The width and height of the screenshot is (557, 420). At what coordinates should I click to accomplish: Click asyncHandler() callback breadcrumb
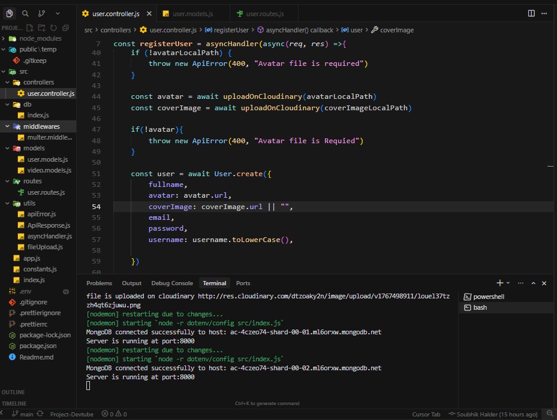point(299,30)
